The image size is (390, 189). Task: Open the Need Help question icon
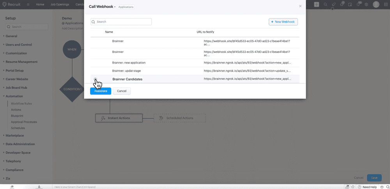click(360, 187)
